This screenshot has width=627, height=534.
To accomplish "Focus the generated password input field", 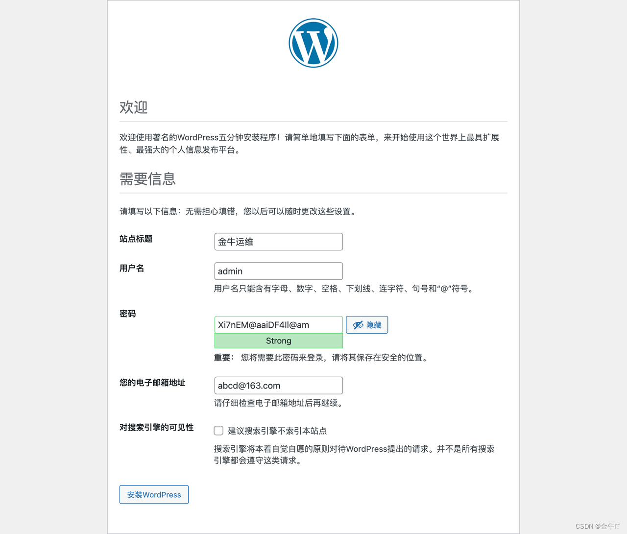I will (x=278, y=324).
